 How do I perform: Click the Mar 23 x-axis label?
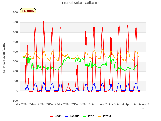[20, 104]
